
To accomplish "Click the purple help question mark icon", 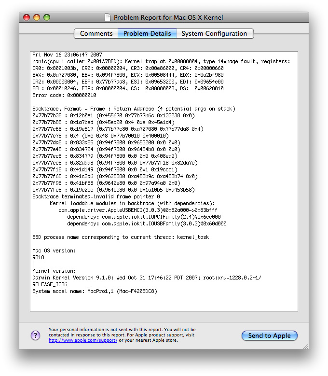I will tap(36, 335).
